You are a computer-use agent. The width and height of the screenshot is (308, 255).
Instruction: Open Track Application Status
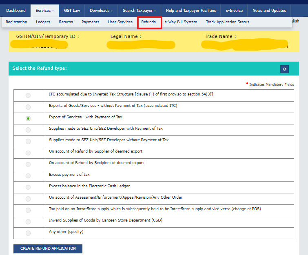coord(228,22)
